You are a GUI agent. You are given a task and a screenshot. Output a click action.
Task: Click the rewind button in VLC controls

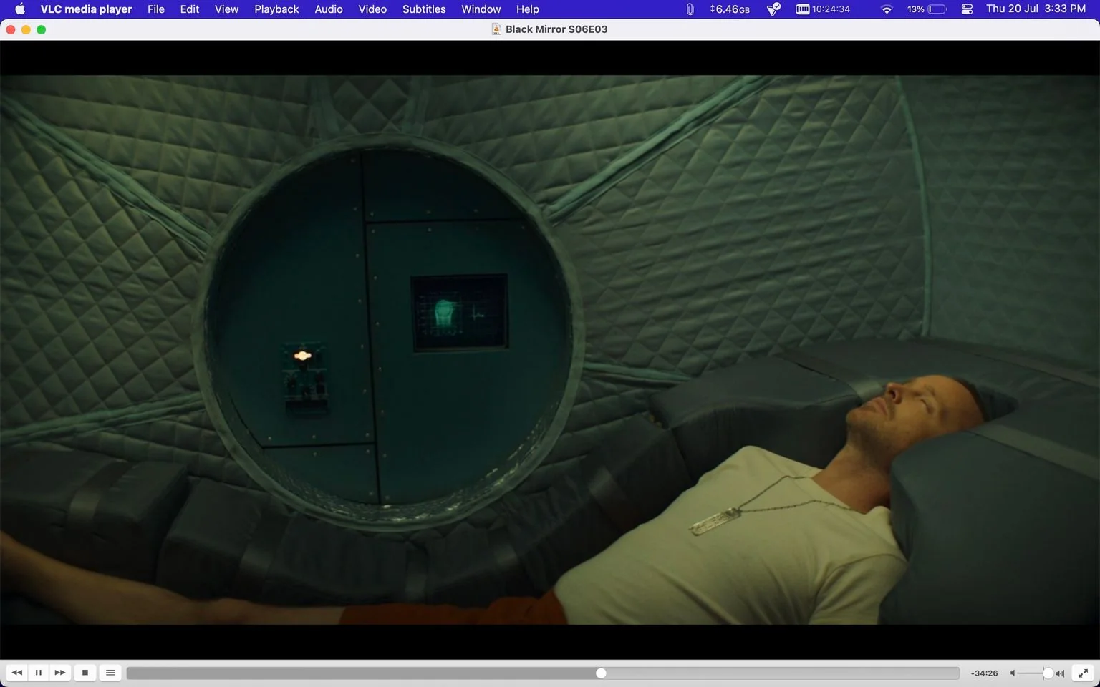click(x=17, y=673)
